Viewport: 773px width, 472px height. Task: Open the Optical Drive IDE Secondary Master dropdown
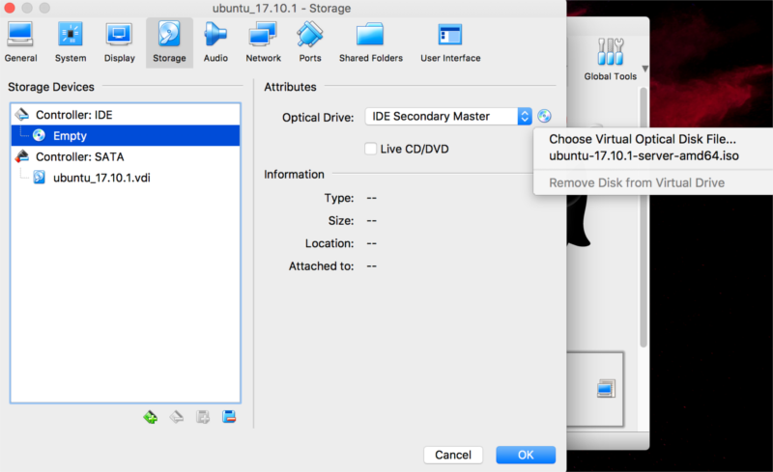448,117
